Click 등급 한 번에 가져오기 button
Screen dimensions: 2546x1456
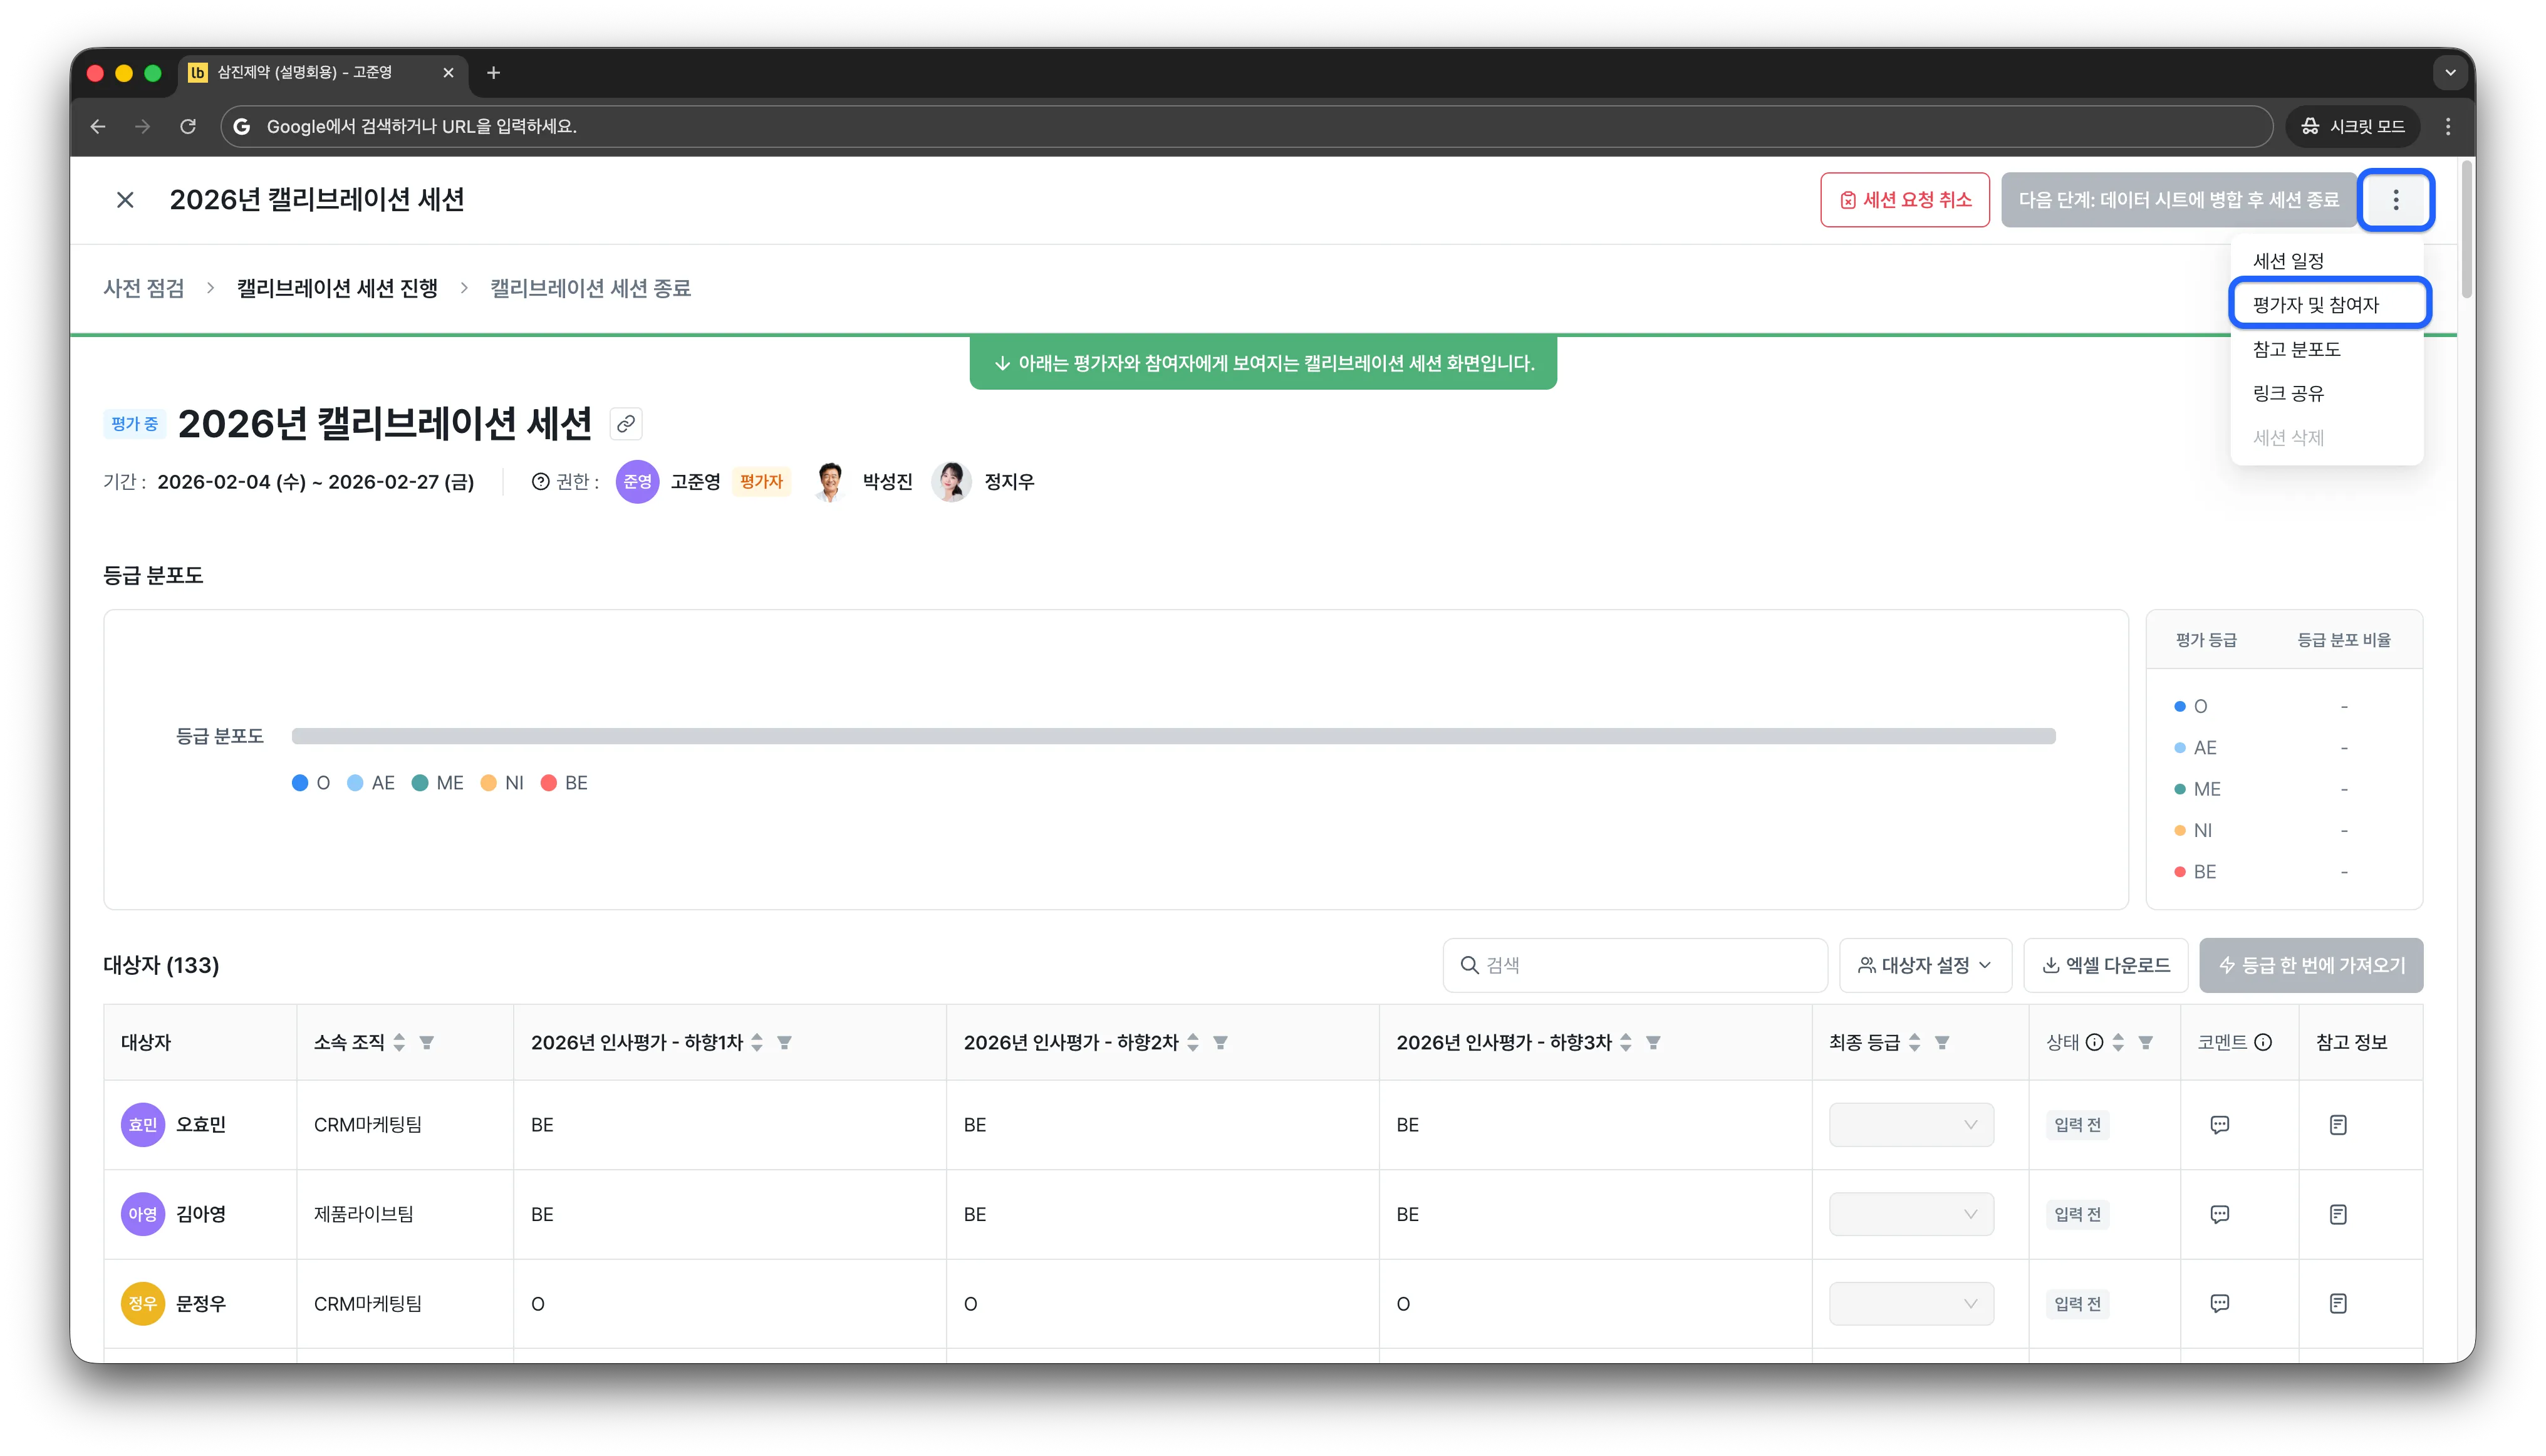pos(2311,965)
